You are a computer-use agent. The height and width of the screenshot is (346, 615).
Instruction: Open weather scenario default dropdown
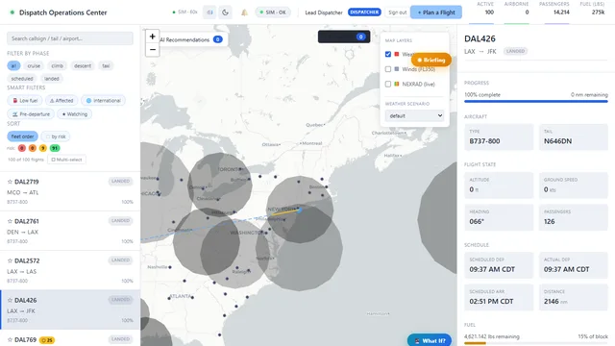point(414,115)
